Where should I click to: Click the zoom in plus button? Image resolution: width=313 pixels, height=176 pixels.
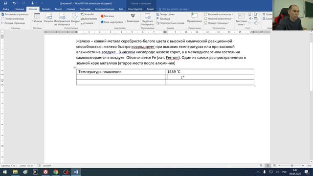click(303, 166)
